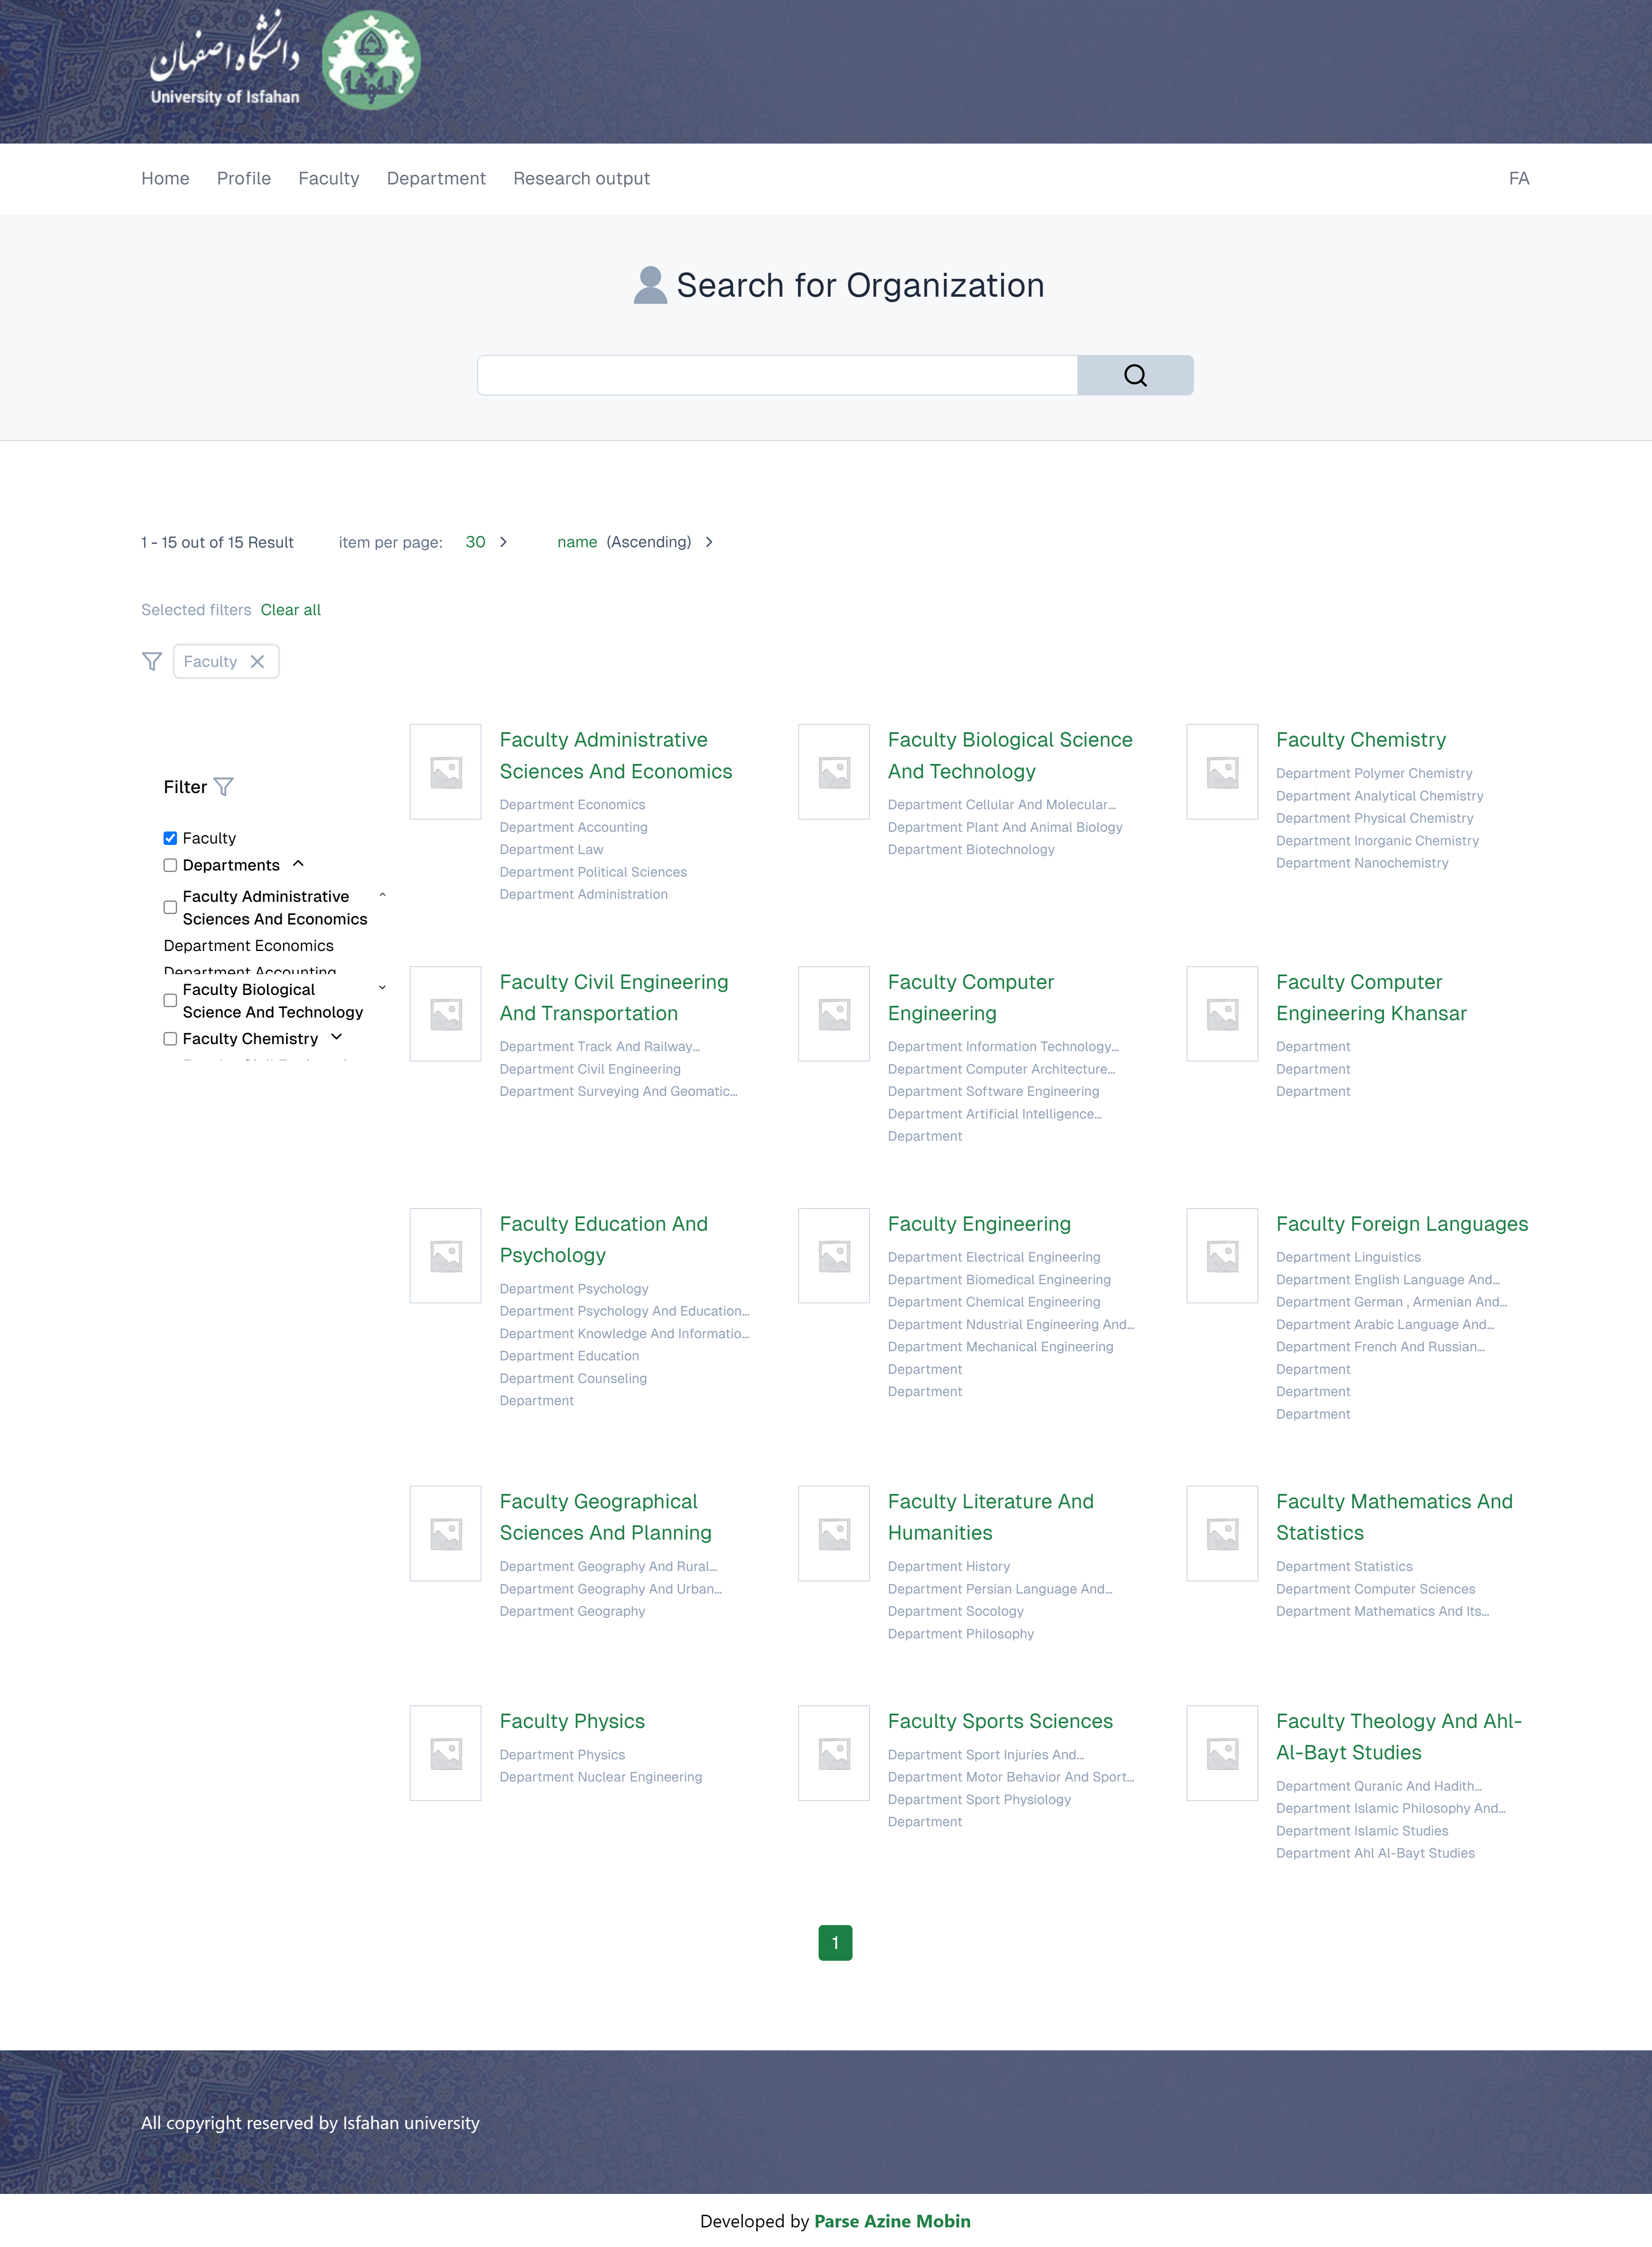Open the Faculty menu item
The height and width of the screenshot is (2247, 1652).
pyautogui.click(x=329, y=178)
